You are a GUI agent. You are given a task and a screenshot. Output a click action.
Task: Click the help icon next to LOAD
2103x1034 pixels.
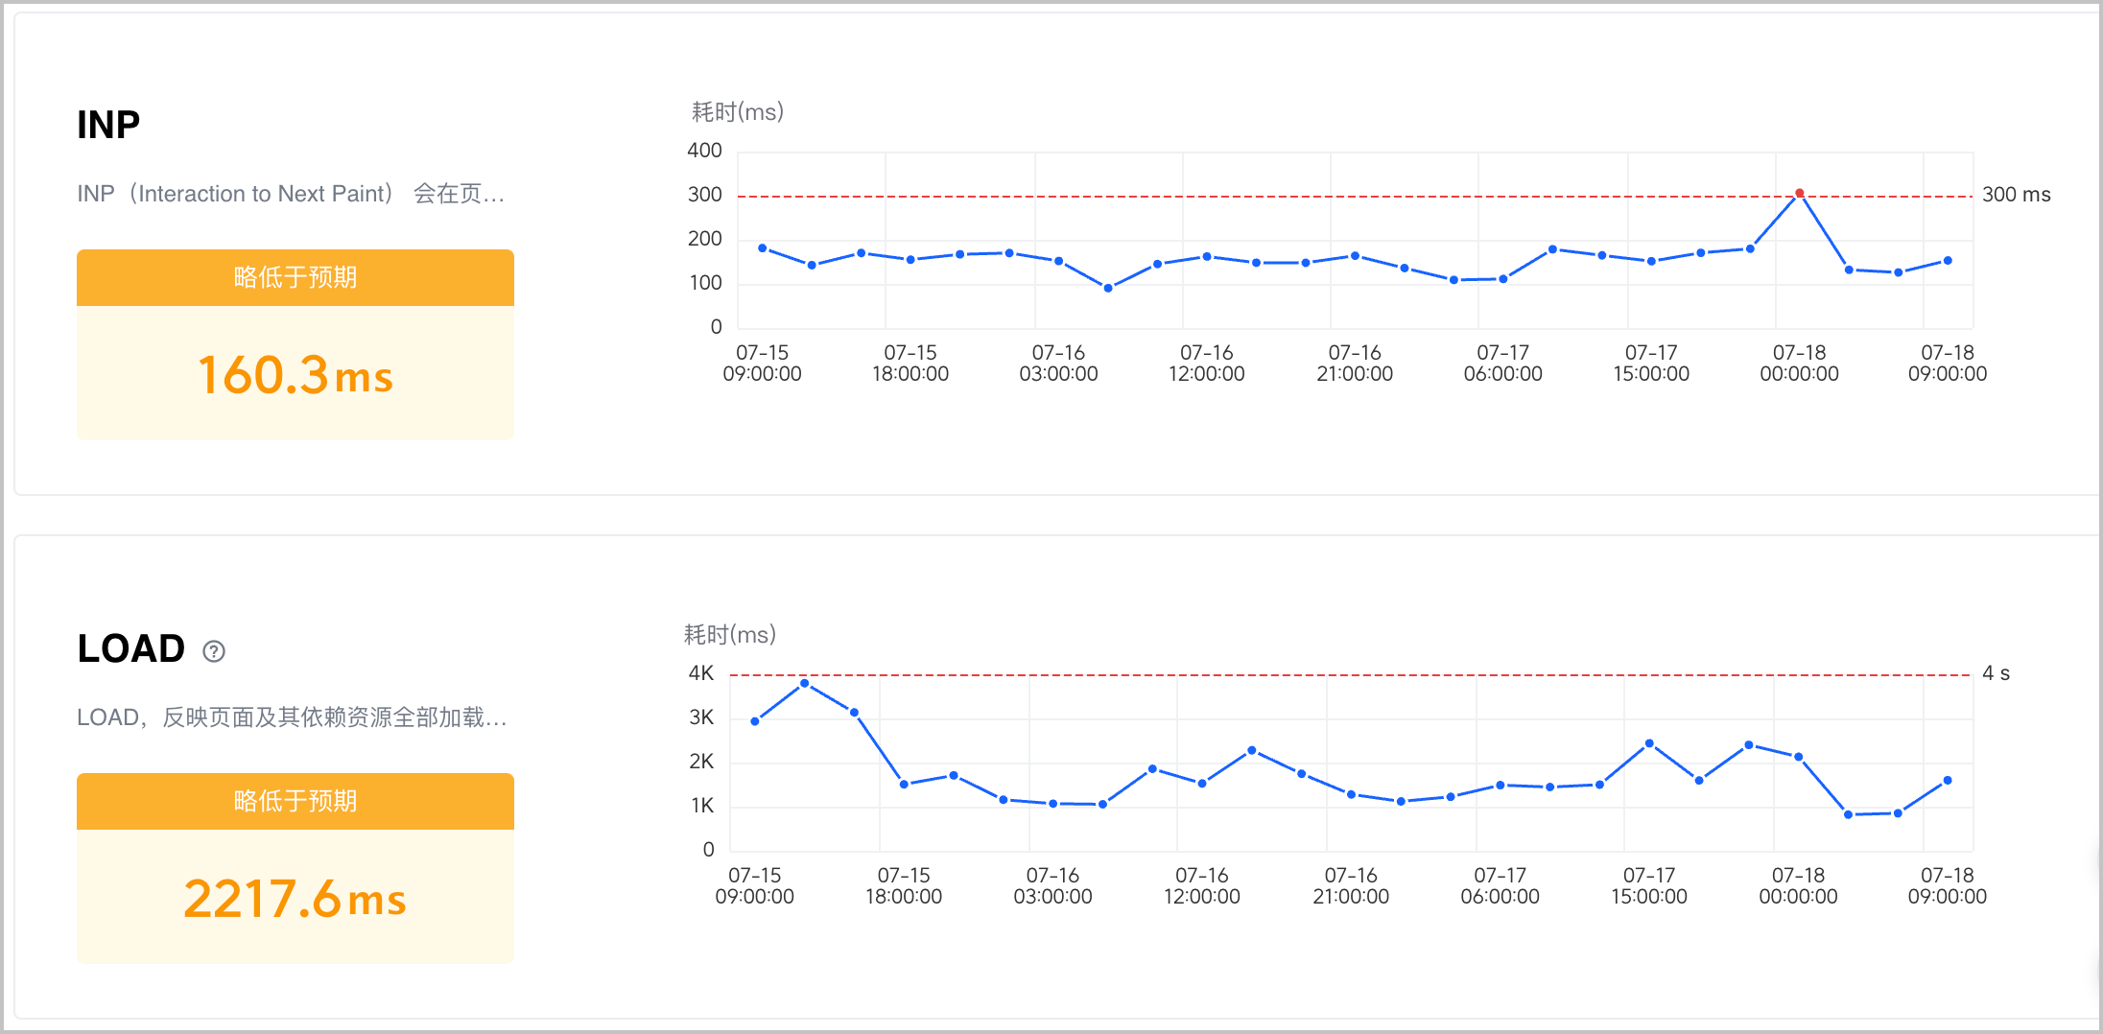(214, 651)
